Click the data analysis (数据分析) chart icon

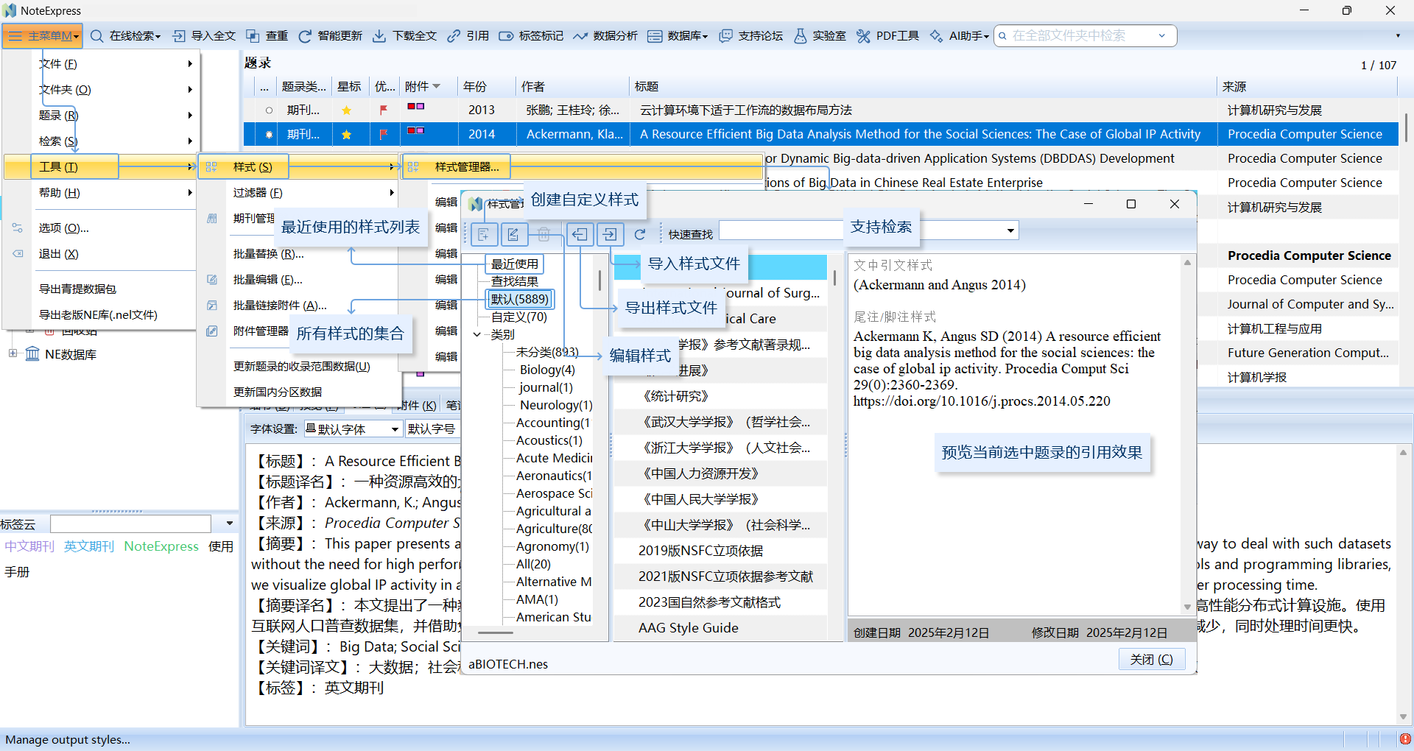[x=580, y=36]
